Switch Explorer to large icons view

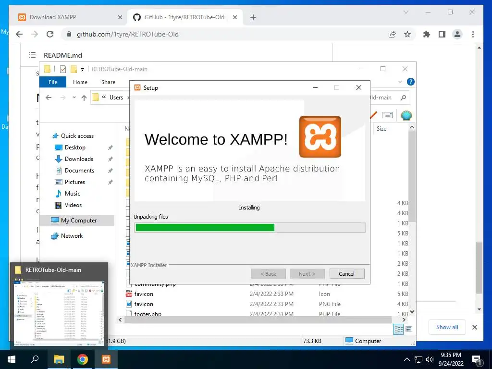[409, 329]
